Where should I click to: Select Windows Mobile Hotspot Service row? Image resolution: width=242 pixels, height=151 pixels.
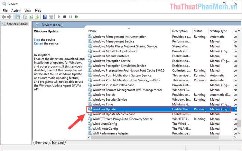[x=161, y=51]
